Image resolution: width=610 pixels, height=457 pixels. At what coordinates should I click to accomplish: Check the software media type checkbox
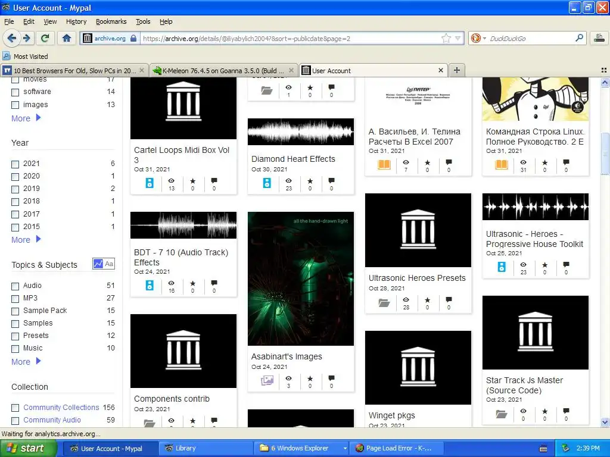click(x=15, y=92)
